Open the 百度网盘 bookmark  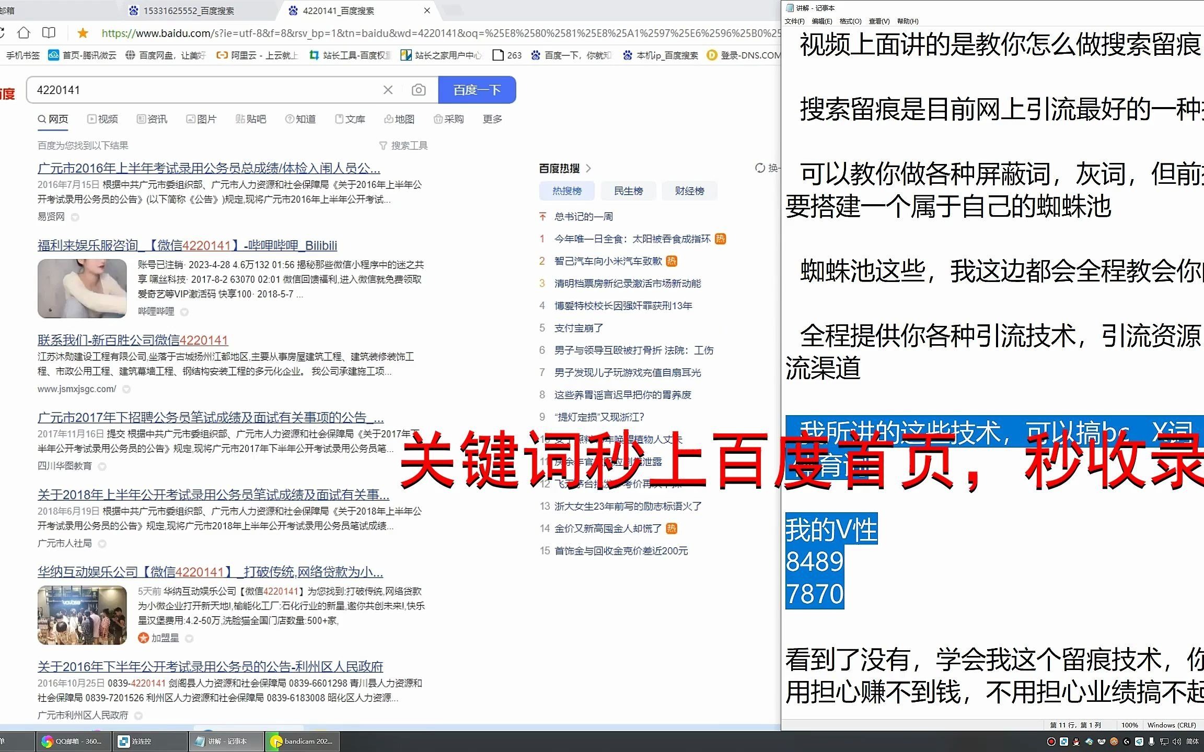[x=166, y=55]
